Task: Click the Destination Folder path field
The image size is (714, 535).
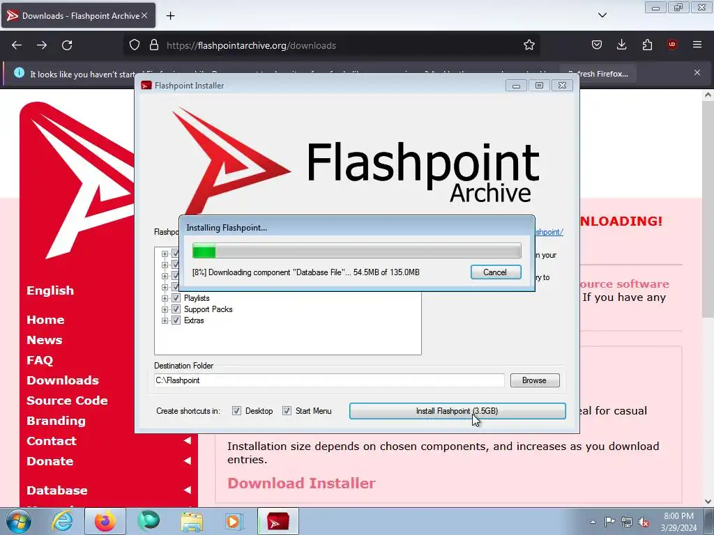Action: click(329, 380)
